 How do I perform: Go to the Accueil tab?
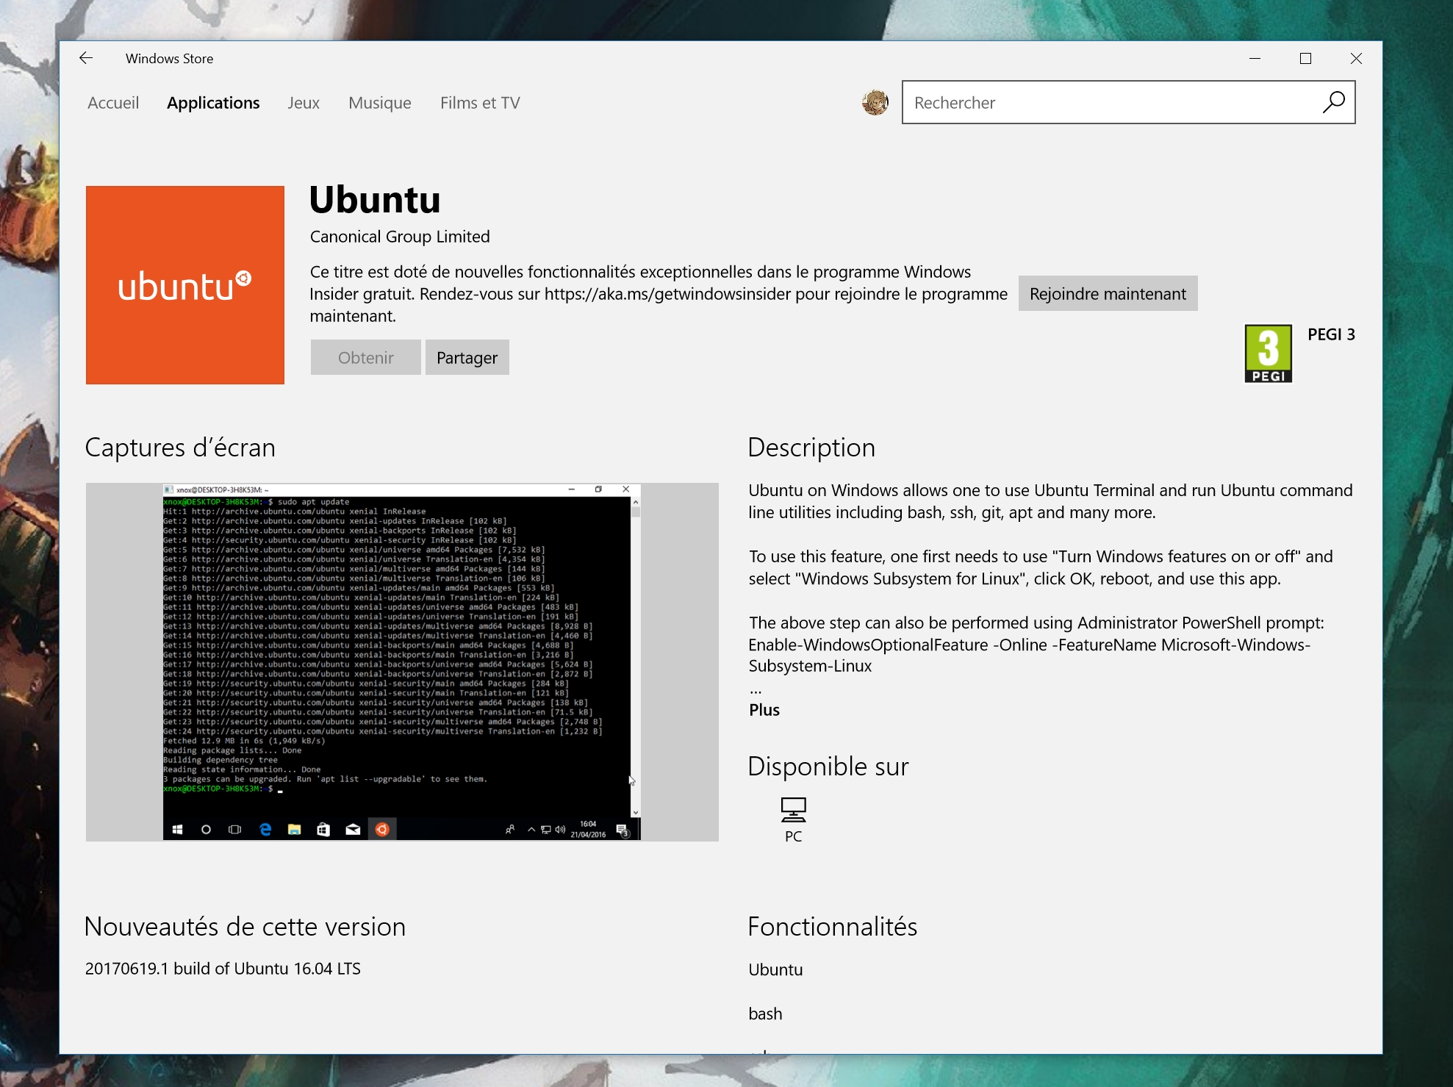tap(113, 103)
